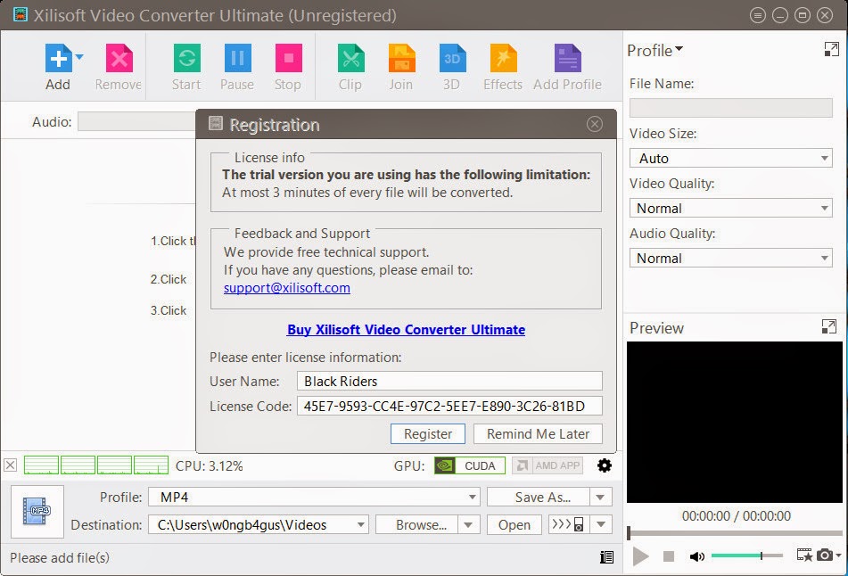Enable AMD APP acceleration
The height and width of the screenshot is (576, 848).
pyautogui.click(x=547, y=465)
